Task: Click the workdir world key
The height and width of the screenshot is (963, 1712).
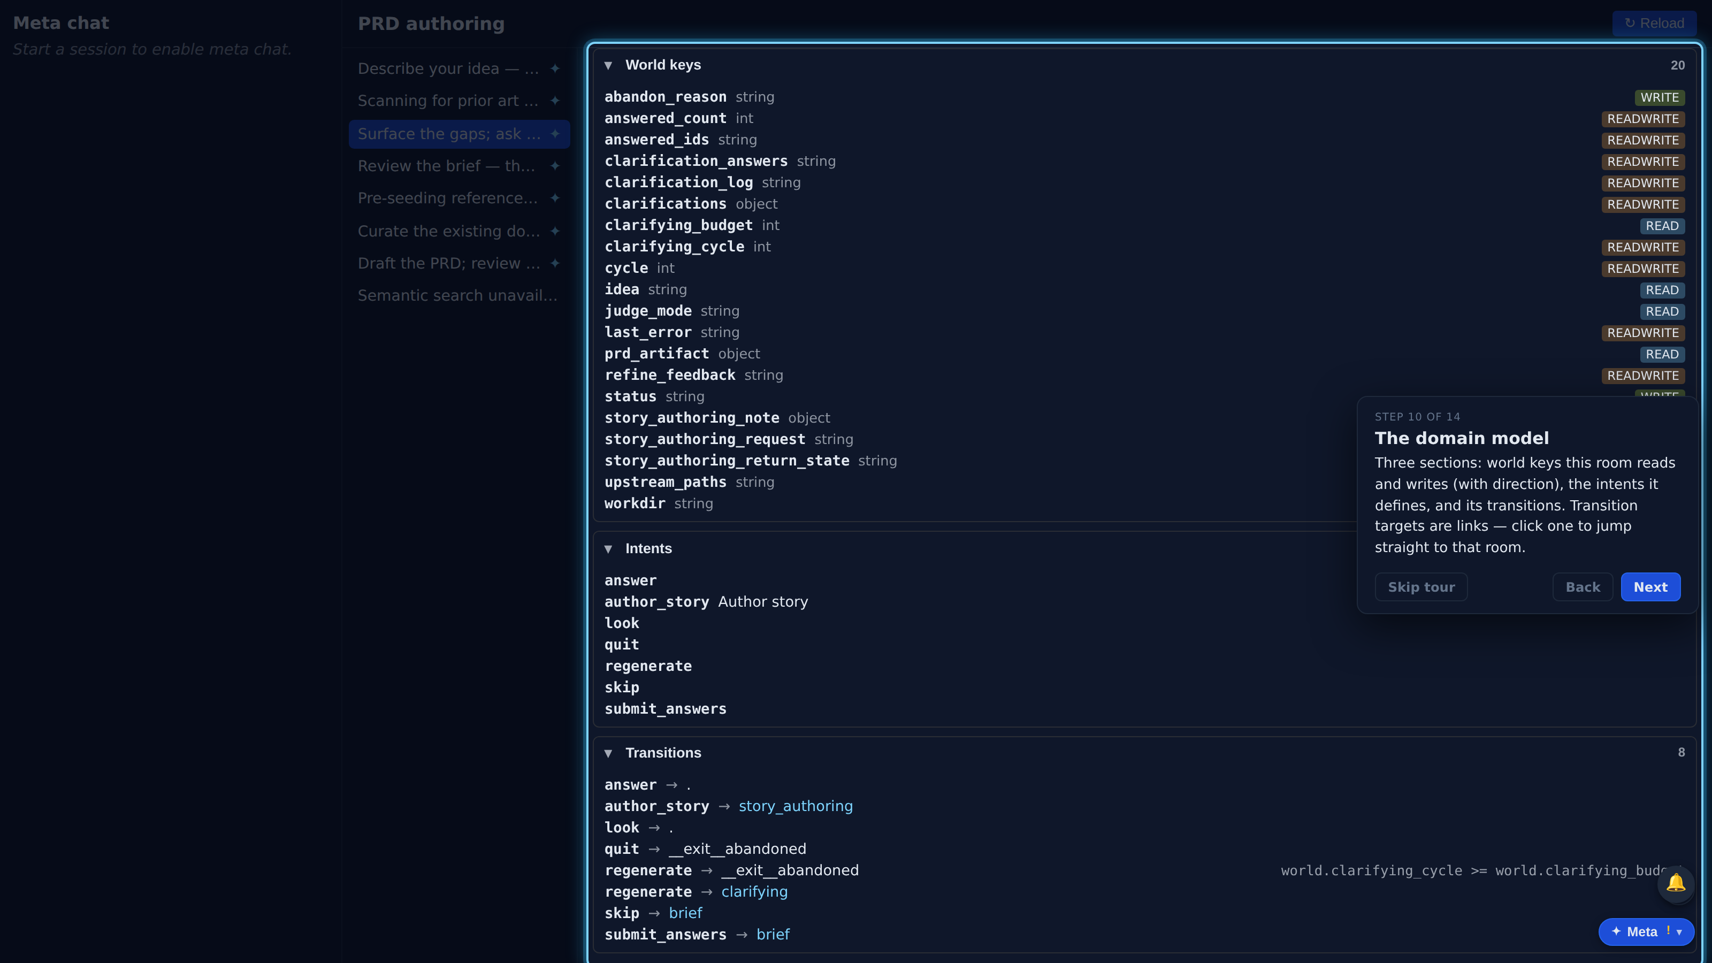Action: [635, 504]
